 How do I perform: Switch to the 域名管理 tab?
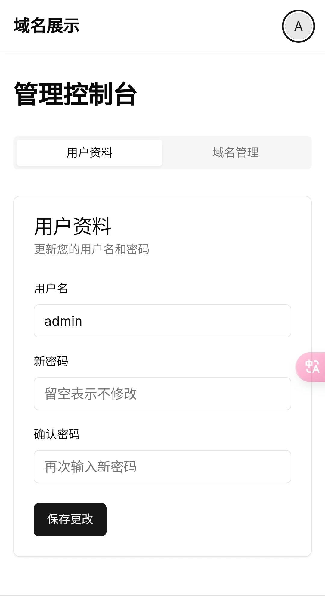pos(236,152)
